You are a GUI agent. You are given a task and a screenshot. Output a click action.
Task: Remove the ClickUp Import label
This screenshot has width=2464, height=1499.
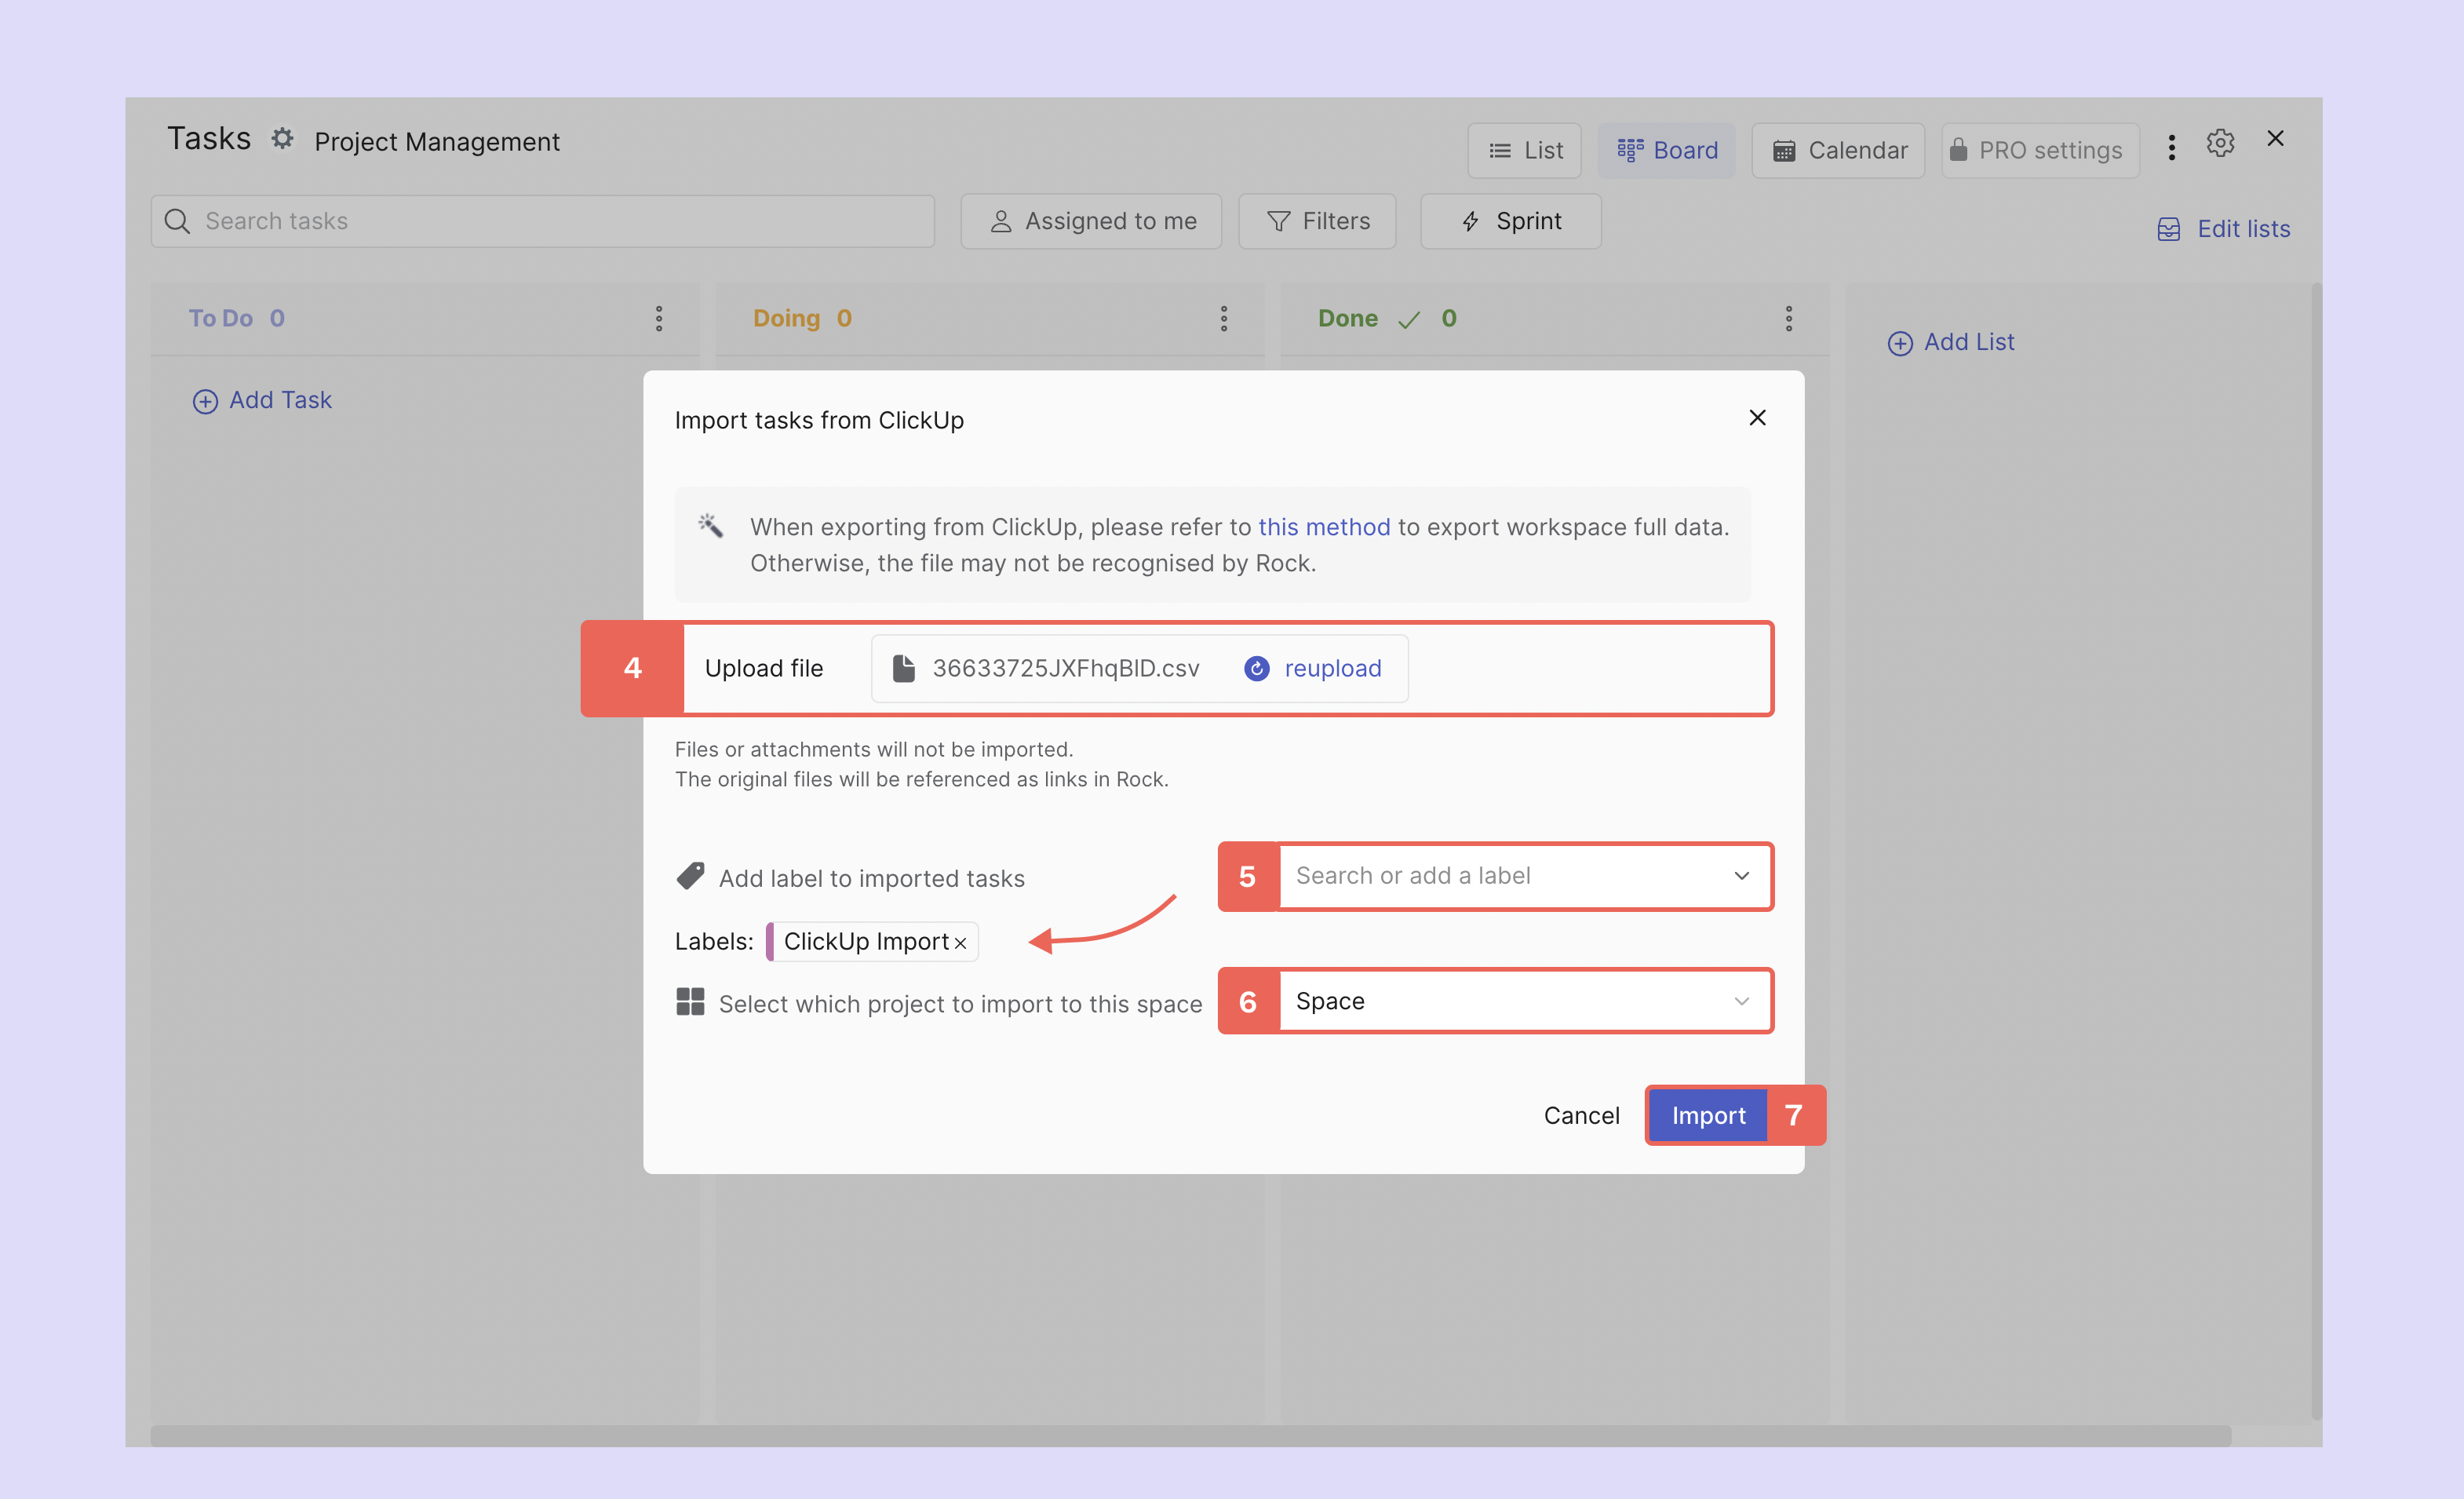[x=960, y=943]
